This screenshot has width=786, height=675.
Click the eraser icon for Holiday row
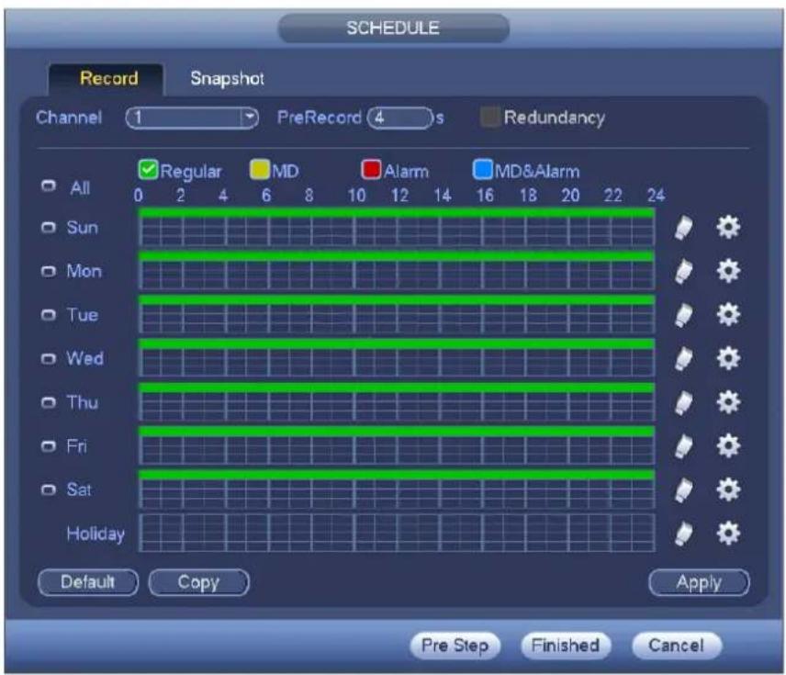[x=684, y=534]
